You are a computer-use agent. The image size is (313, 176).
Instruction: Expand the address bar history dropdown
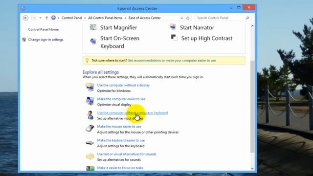181,18
